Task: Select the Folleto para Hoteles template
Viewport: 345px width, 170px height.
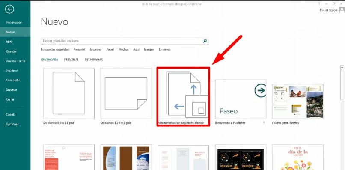Action: pos(297,101)
